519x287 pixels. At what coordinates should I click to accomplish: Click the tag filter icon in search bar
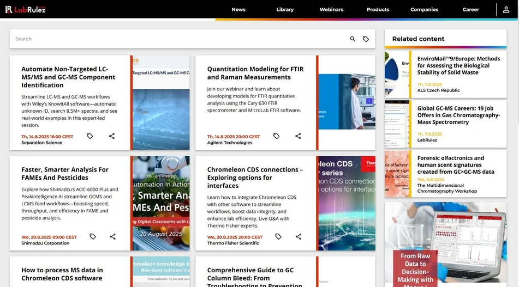click(366, 39)
